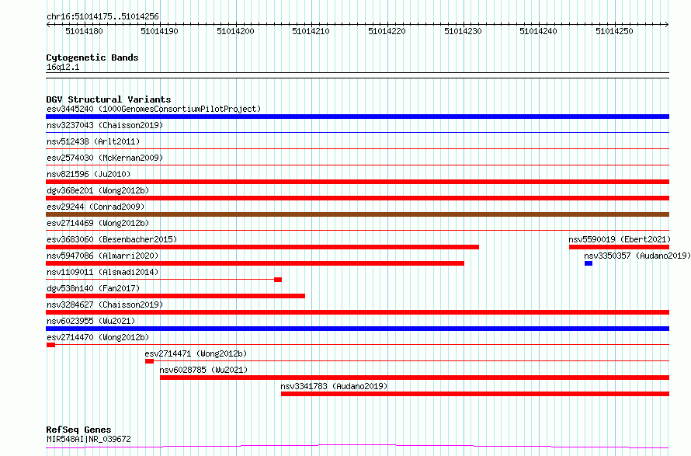Click the red block under esv2714471
The width and height of the screenshot is (691, 456).
pyautogui.click(x=149, y=361)
